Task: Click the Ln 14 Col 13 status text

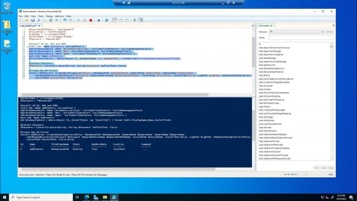Action: (290, 174)
